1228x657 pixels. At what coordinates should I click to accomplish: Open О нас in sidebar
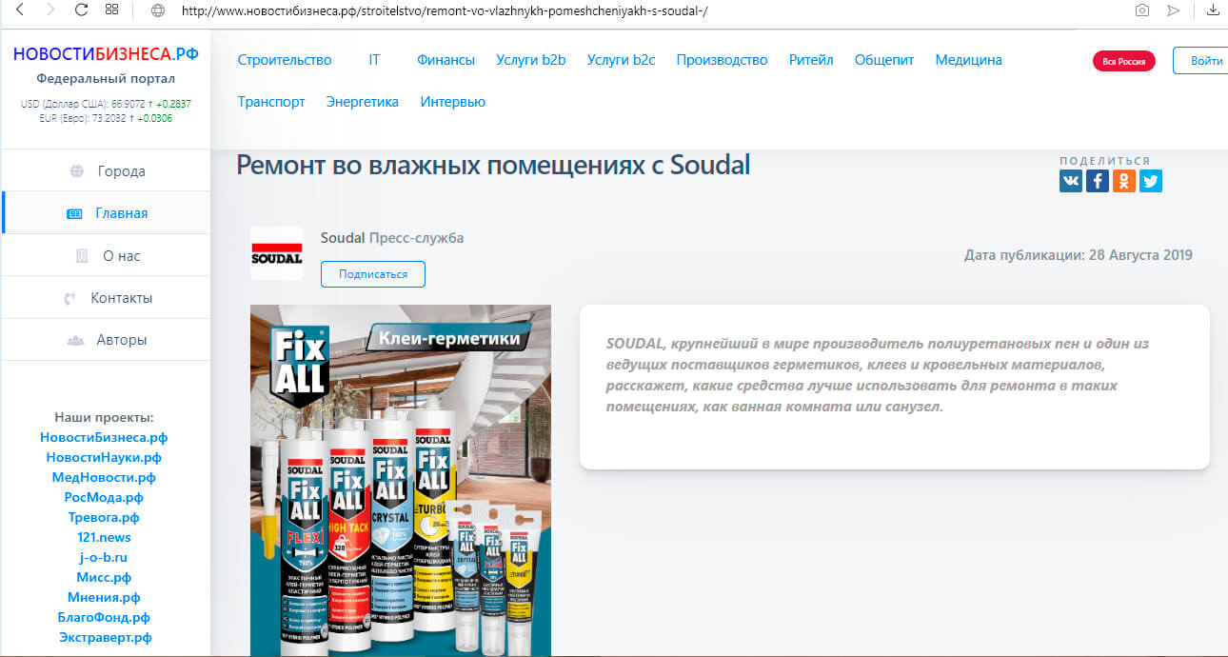(x=106, y=255)
